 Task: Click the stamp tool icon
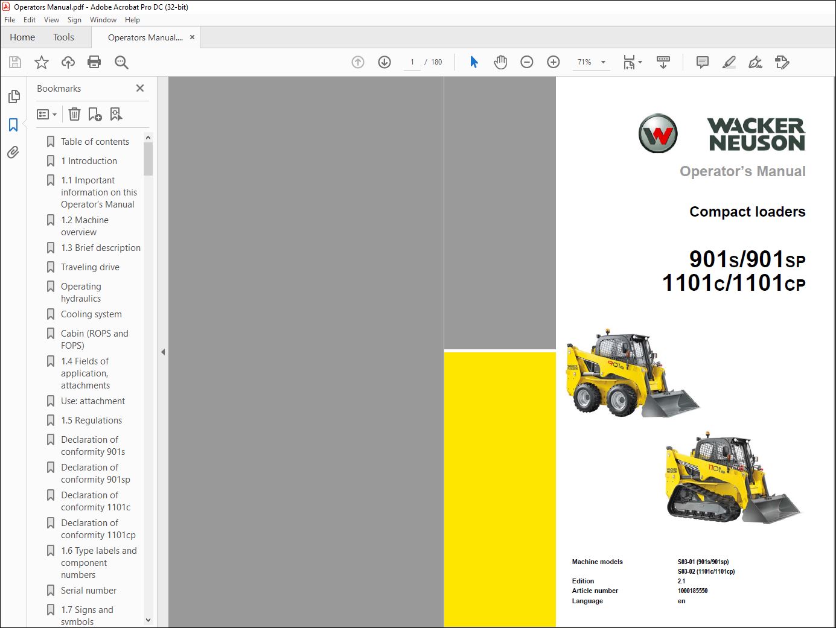(x=782, y=62)
